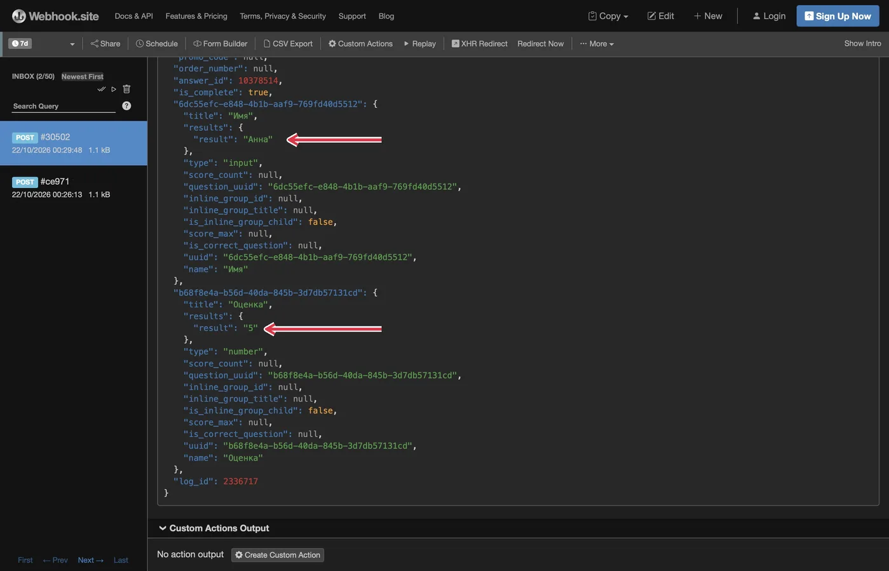Click the Login link
889x571 pixels.
coord(769,16)
